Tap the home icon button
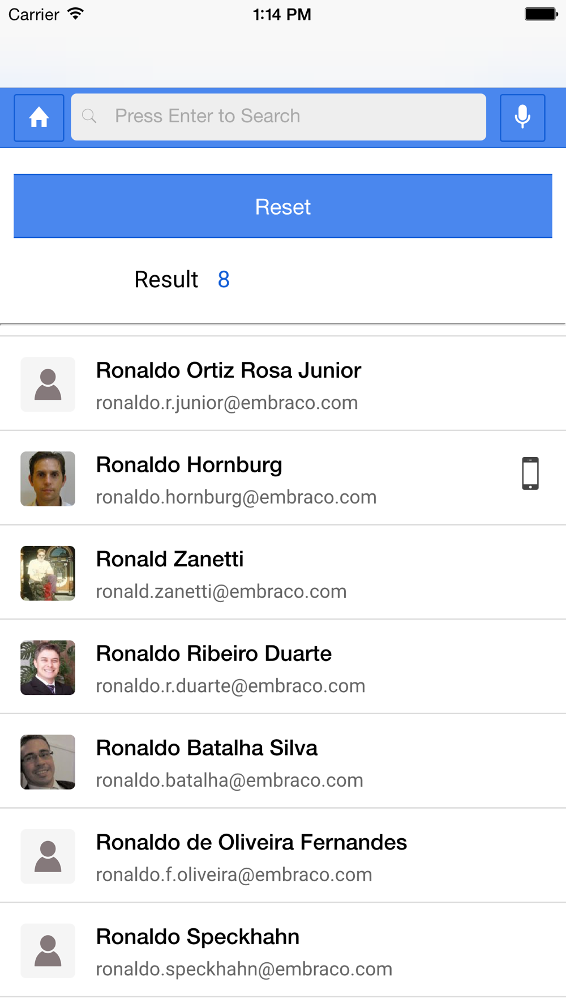 (39, 118)
